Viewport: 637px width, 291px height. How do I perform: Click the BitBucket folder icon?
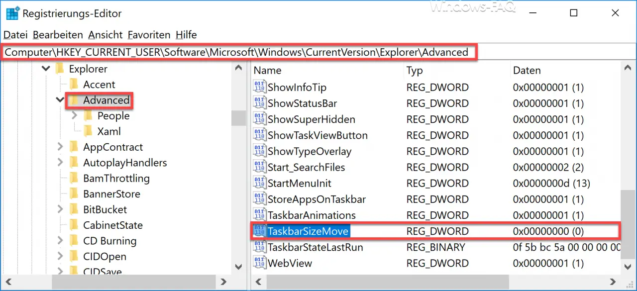pos(74,209)
